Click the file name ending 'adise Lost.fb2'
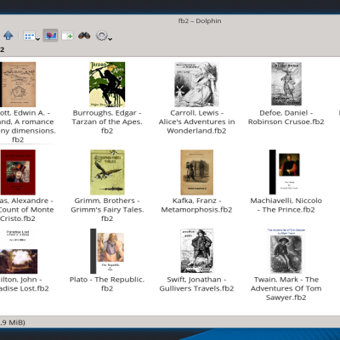The height and width of the screenshot is (340, 340). pyautogui.click(x=25, y=284)
